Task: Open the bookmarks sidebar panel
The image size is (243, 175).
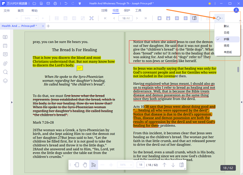Action: 5,46
